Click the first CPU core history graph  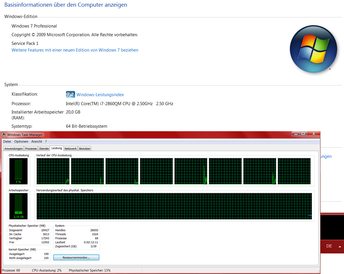(53, 171)
